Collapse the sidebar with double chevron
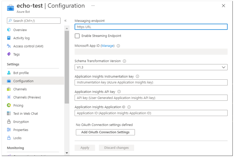The image size is (234, 158). [x=65, y=21]
